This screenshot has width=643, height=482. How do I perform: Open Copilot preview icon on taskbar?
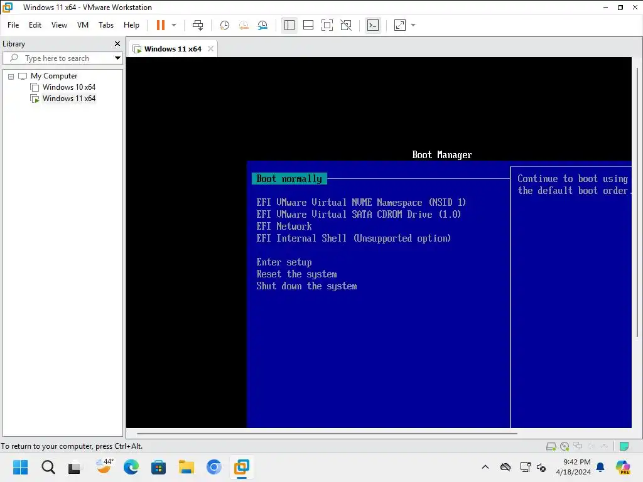(623, 467)
